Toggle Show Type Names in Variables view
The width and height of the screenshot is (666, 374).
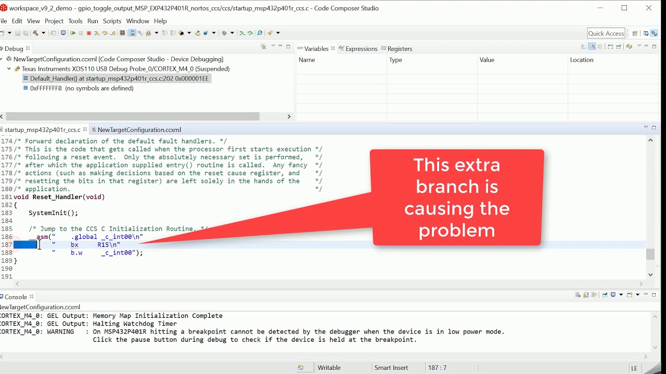(x=584, y=46)
